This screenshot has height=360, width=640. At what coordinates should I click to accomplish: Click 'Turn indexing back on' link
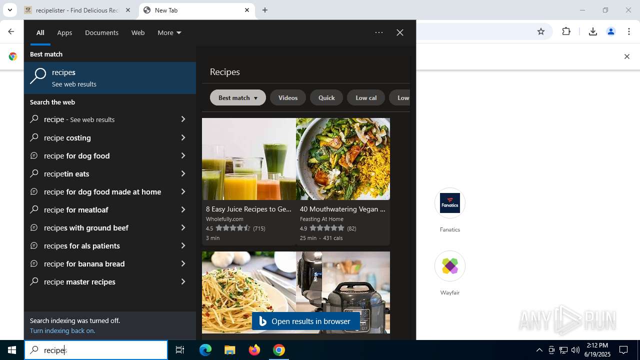pyautogui.click(x=62, y=330)
